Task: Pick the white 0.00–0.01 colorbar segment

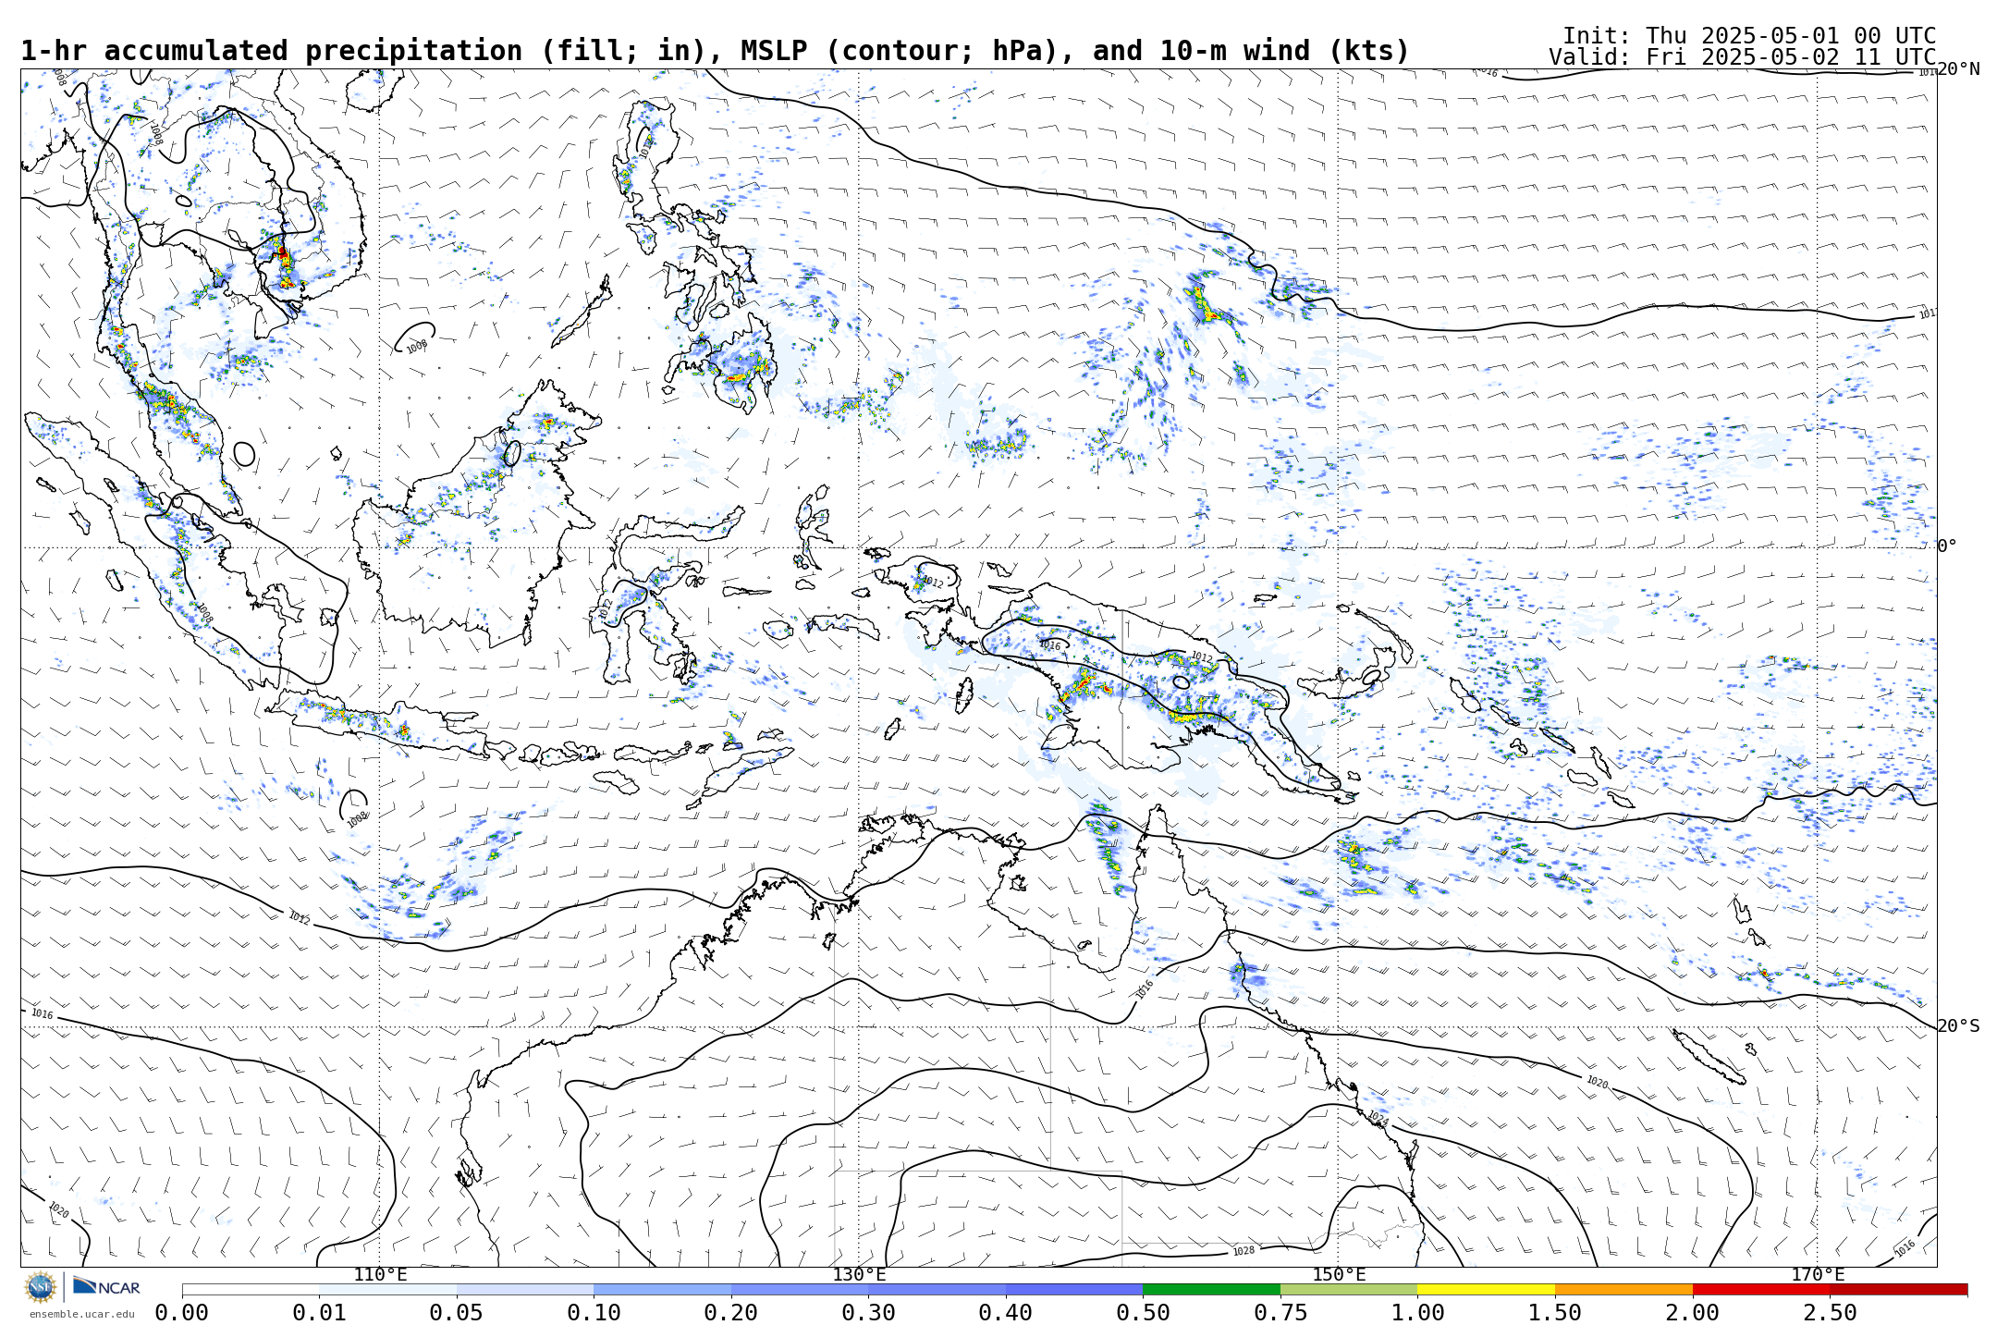Action: pos(251,1289)
